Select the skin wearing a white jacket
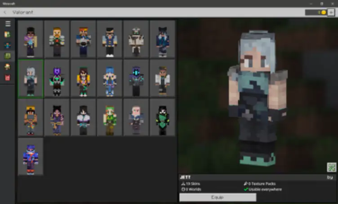The width and height of the screenshot is (338, 204). click(x=163, y=78)
